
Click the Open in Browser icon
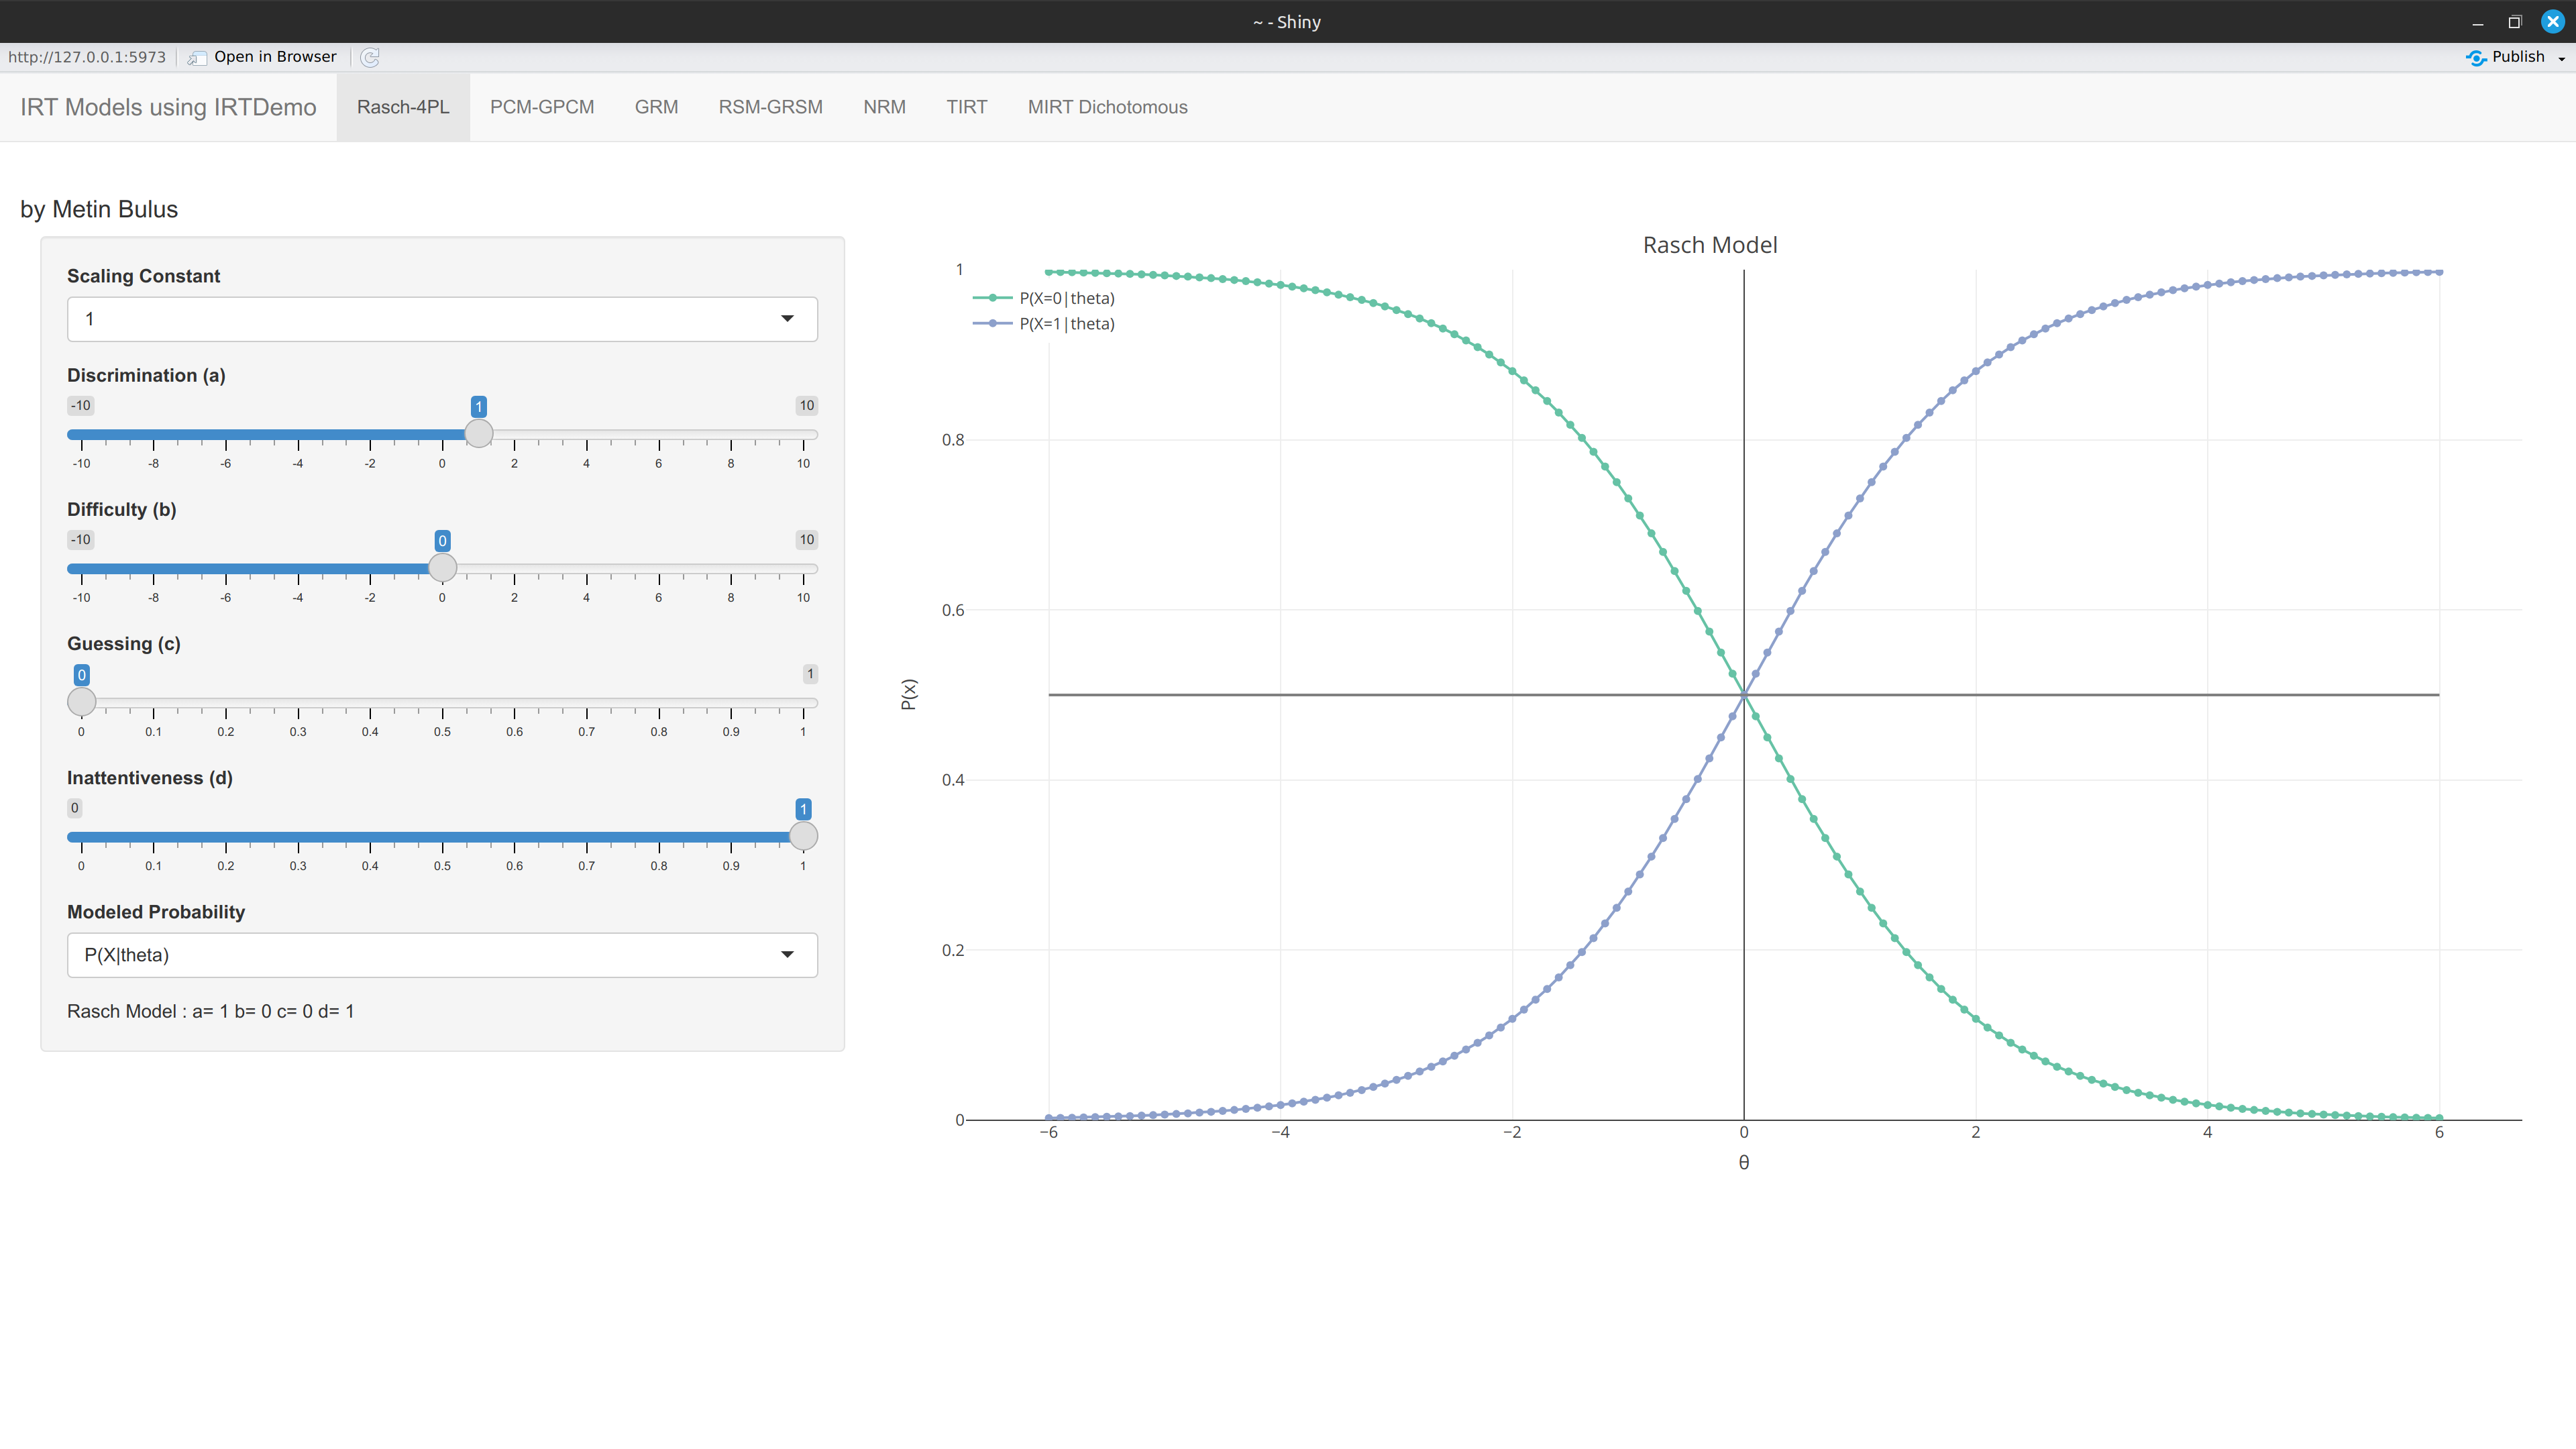click(197, 57)
